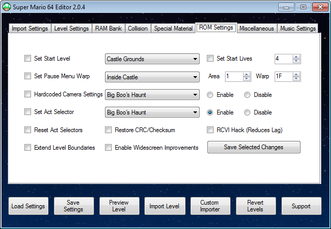The width and height of the screenshot is (331, 229).
Task: Toggle the Set Pause Menu Warp checkbox
Action: (x=27, y=77)
